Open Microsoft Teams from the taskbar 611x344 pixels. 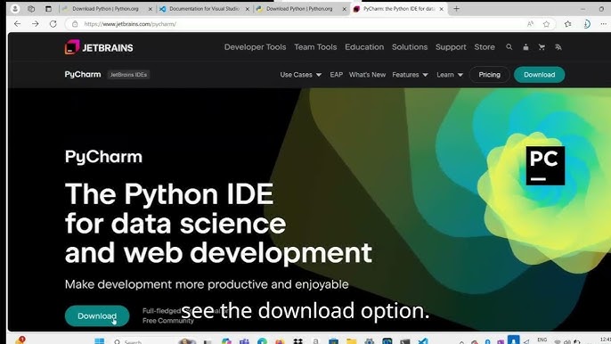pos(244,340)
